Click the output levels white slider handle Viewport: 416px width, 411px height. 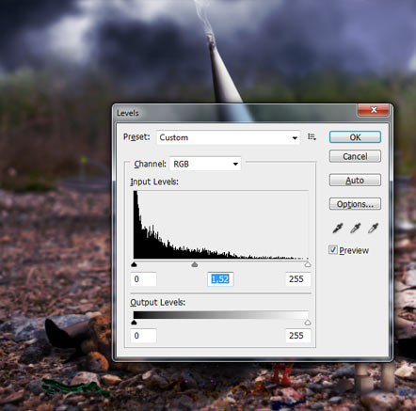pos(308,323)
